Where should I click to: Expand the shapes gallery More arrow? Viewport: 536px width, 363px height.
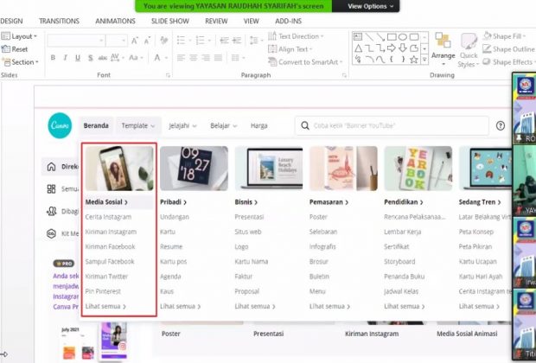click(x=424, y=60)
